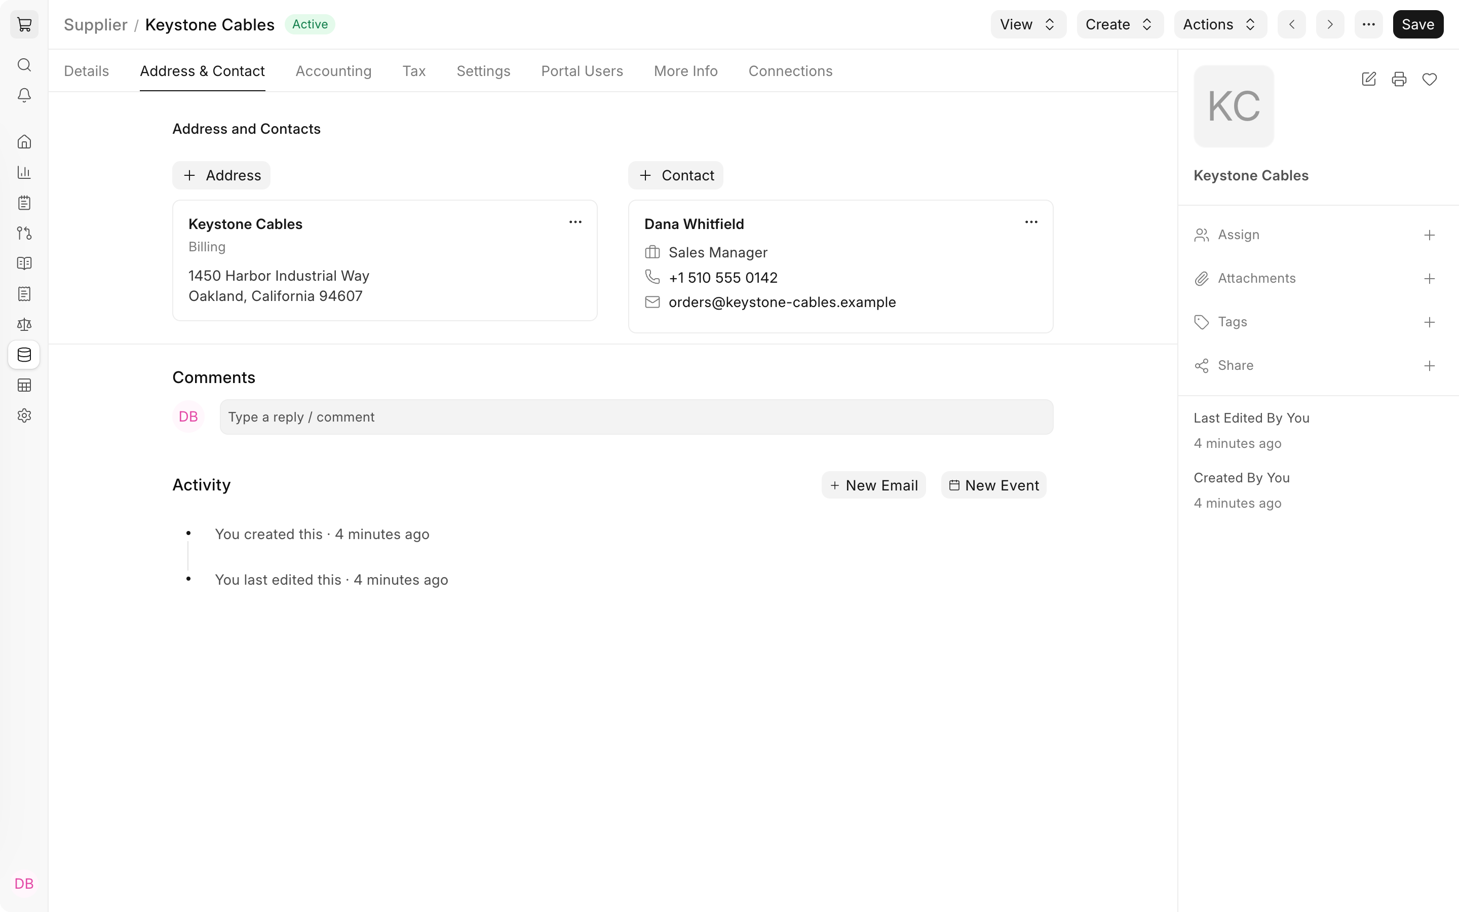
Task: Open the clipboard list sidebar icon
Action: pos(24,203)
